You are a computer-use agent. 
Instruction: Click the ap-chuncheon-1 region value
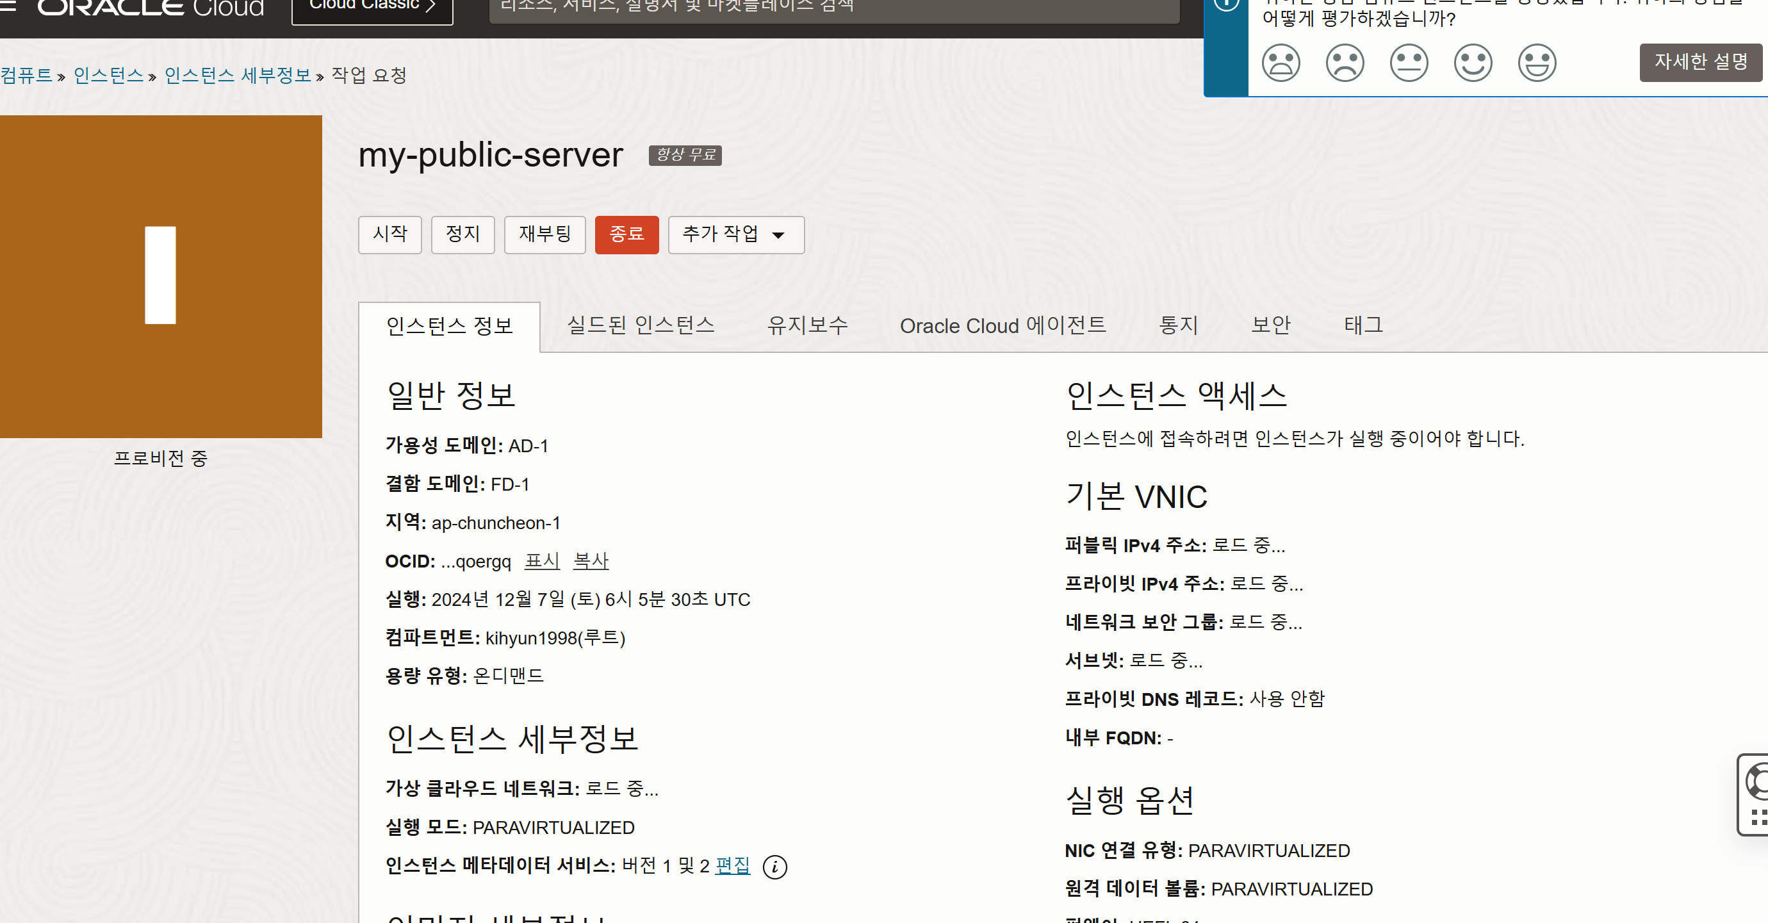(x=496, y=523)
